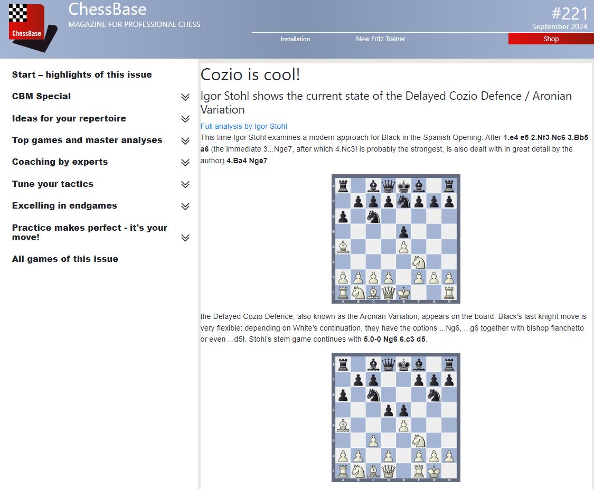Expand Tune your tactics chevron
The width and height of the screenshot is (594, 489).
pyautogui.click(x=185, y=184)
